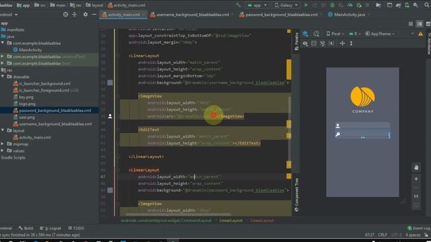Click the Make Project hammer icon

coord(238,5)
